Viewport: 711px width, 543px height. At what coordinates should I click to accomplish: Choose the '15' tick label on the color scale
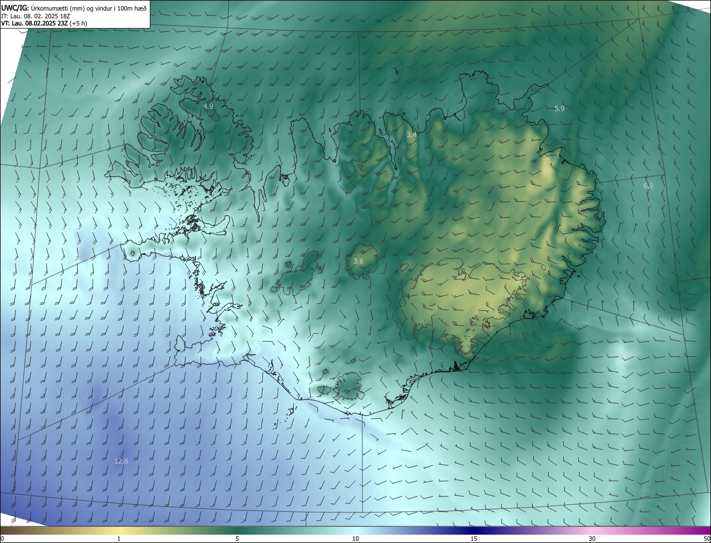pos(474,539)
